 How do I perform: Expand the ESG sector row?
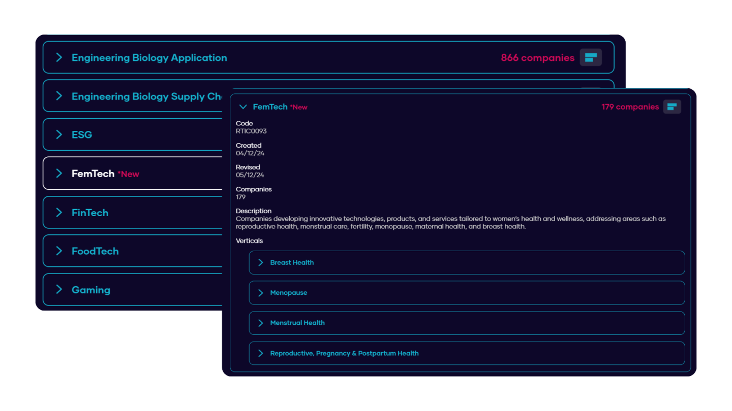pyautogui.click(x=59, y=134)
